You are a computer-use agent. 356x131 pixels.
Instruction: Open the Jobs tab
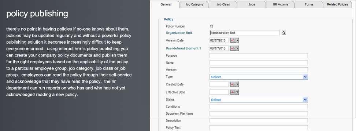(252, 4)
